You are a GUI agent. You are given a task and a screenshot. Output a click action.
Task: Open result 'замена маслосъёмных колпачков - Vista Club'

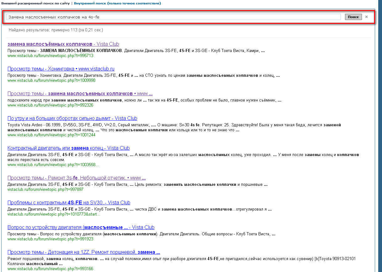tap(63, 44)
